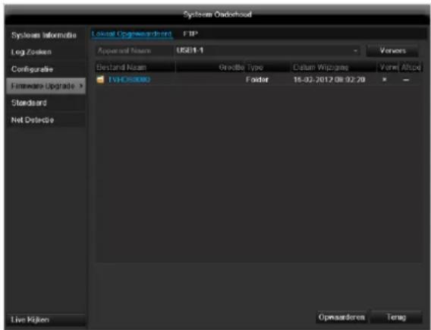This screenshot has height=330, width=431.
Task: Start the upgrade with the Opwaarderen button
Action: tap(341, 317)
